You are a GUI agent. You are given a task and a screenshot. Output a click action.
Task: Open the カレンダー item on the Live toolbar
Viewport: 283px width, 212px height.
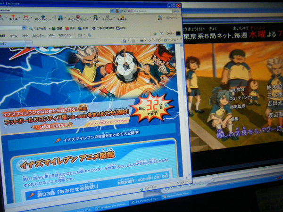(38, 35)
